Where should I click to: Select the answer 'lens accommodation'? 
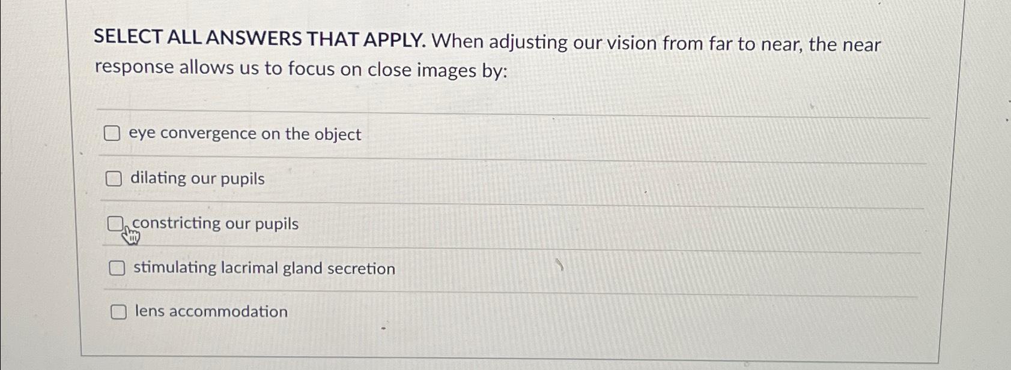click(x=210, y=311)
